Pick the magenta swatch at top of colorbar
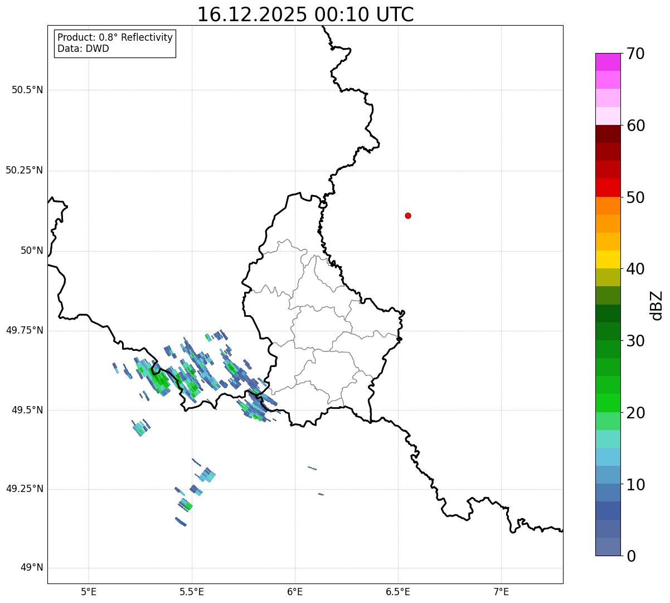 (608, 62)
